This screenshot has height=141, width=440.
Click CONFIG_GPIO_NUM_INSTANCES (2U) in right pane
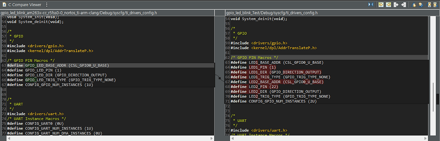tap(274, 101)
